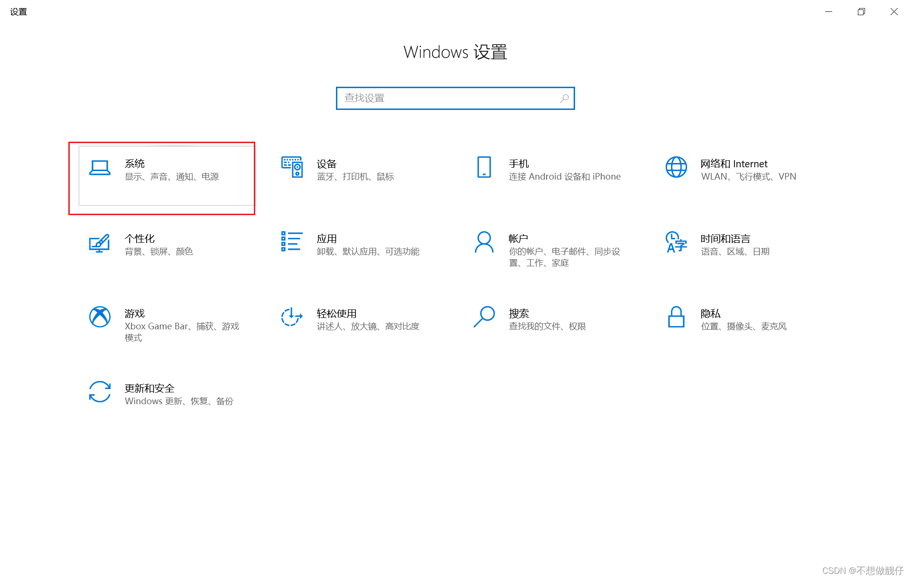Open 更新和安全 settings label
Viewport: 911px width, 580px height.
[x=149, y=389]
